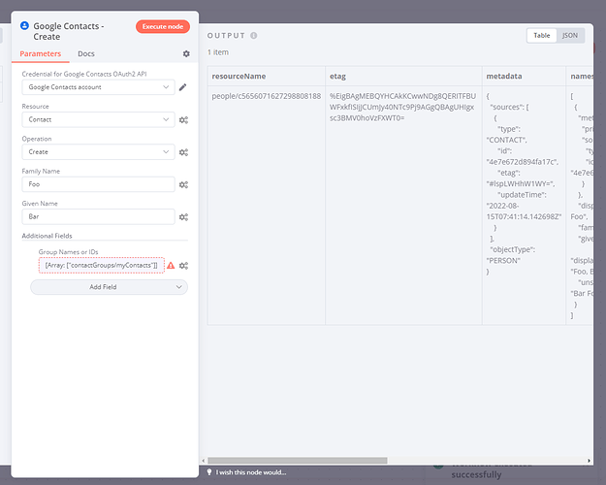Switch output view to JSON
Image resolution: width=606 pixels, height=485 pixels.
tap(571, 35)
